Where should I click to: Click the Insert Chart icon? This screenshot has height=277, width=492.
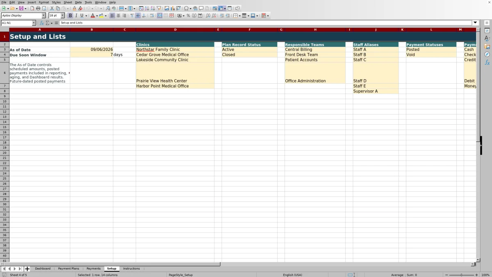pos(172,8)
